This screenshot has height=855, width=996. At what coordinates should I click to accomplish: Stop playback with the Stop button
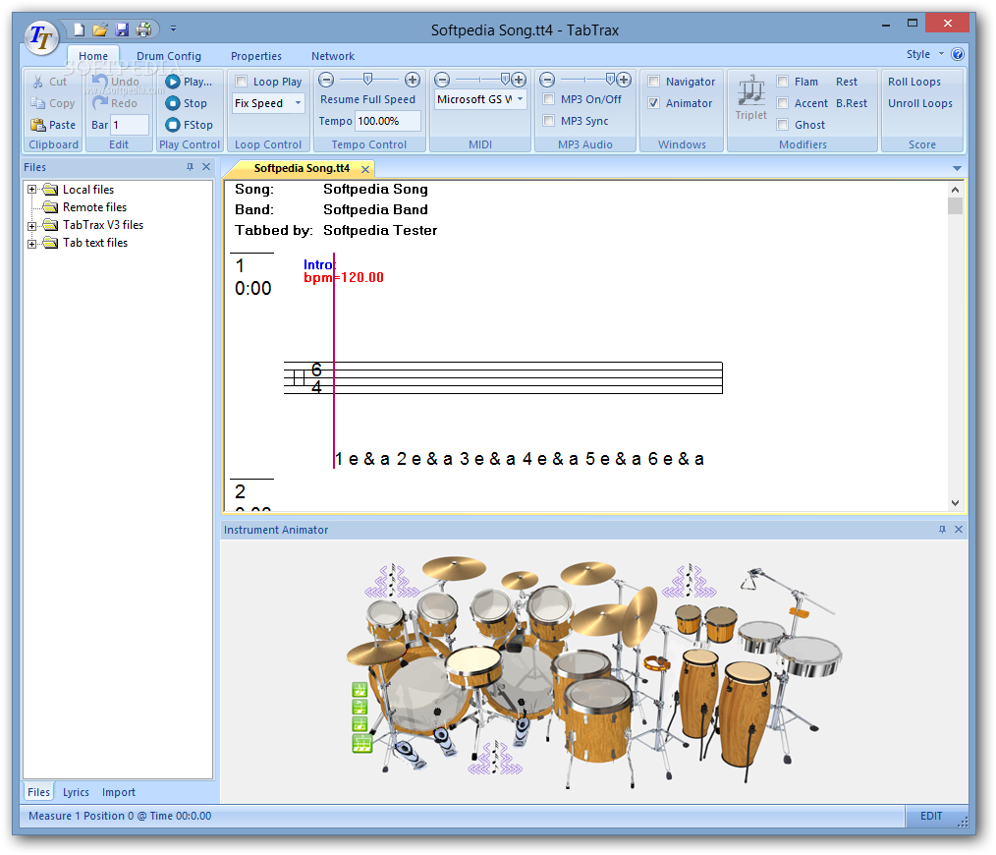(x=186, y=103)
